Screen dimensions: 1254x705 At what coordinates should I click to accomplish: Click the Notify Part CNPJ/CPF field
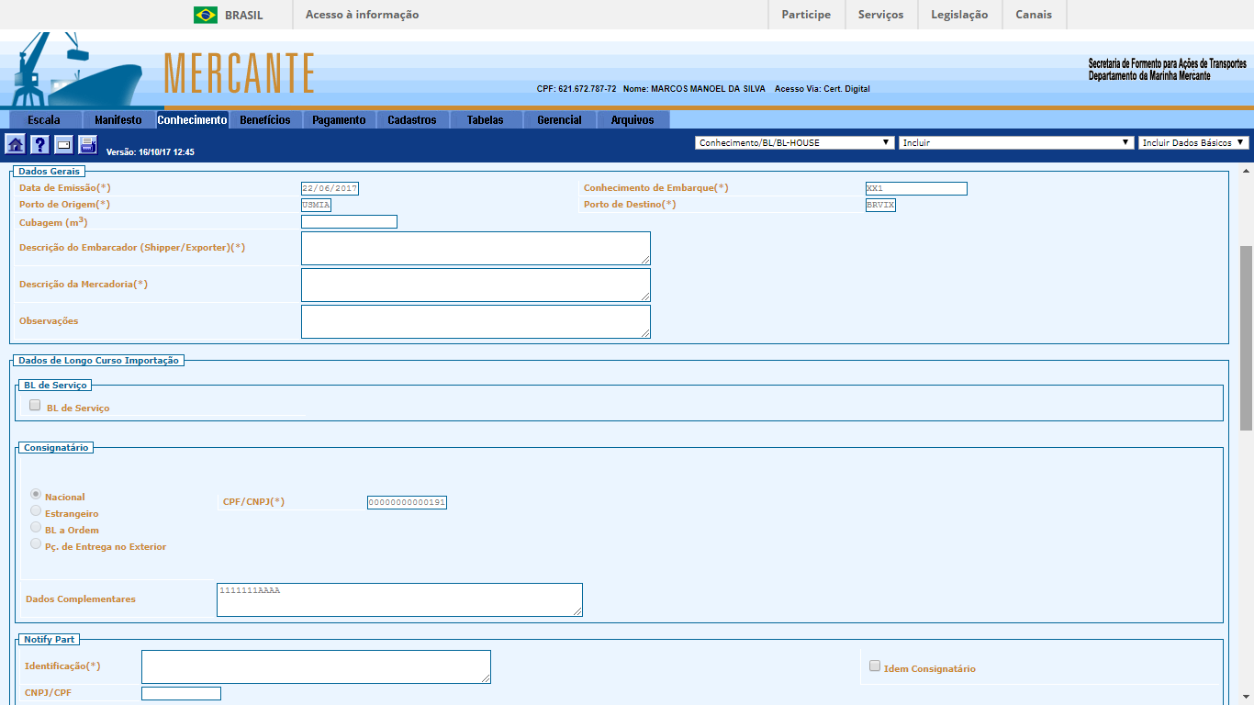pos(181,693)
